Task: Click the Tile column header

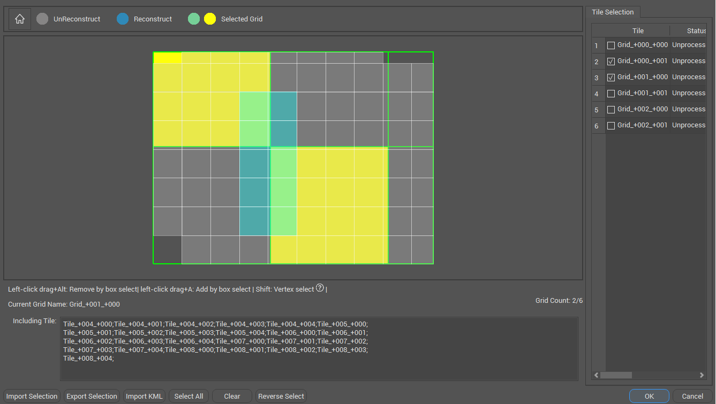Action: pos(638,31)
